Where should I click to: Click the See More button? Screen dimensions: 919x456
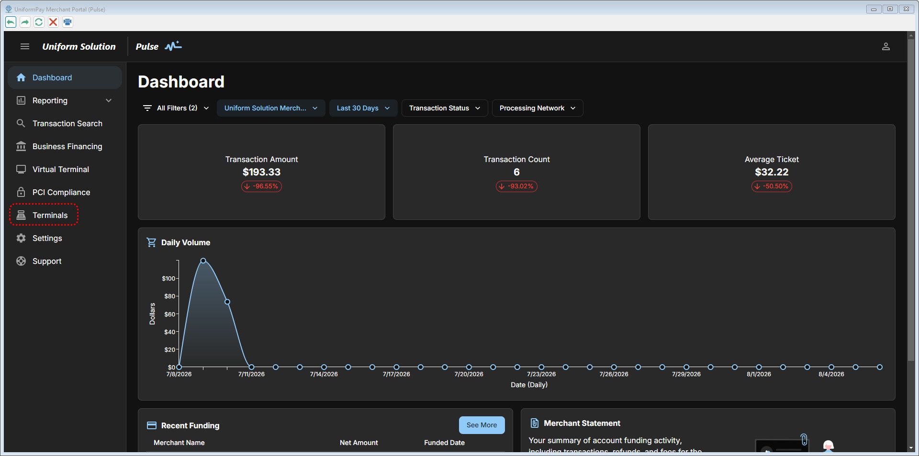coord(482,425)
